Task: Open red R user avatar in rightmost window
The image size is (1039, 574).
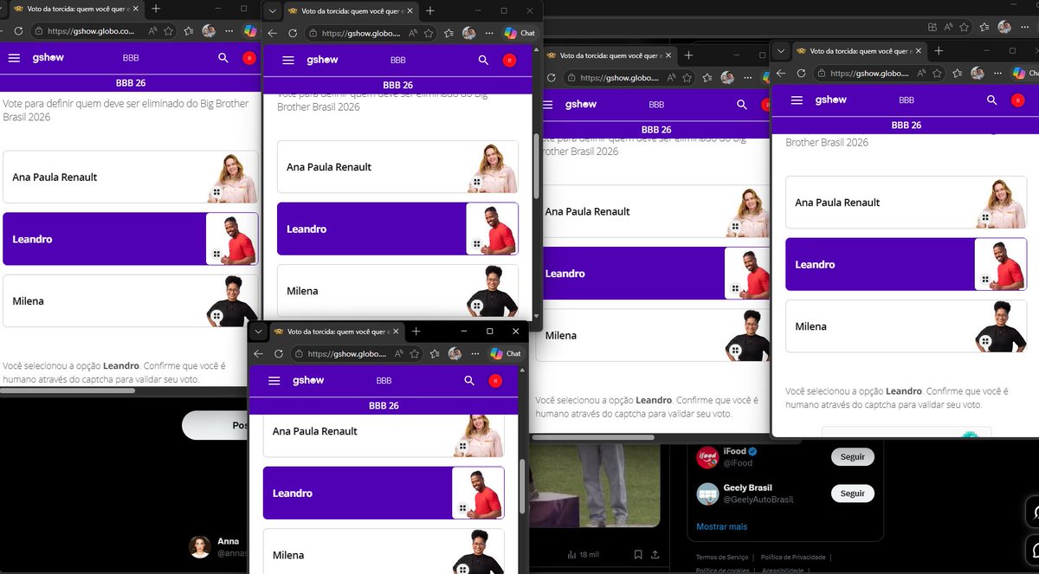Action: (x=1018, y=100)
